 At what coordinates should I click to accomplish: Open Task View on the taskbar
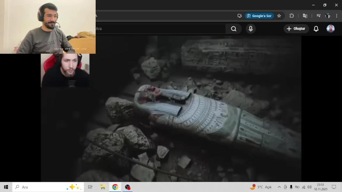coord(90,187)
